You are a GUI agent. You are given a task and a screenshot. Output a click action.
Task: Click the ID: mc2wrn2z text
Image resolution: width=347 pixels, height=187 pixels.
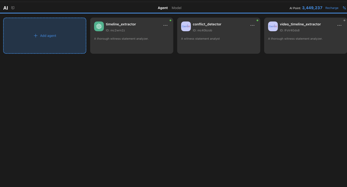point(115,30)
